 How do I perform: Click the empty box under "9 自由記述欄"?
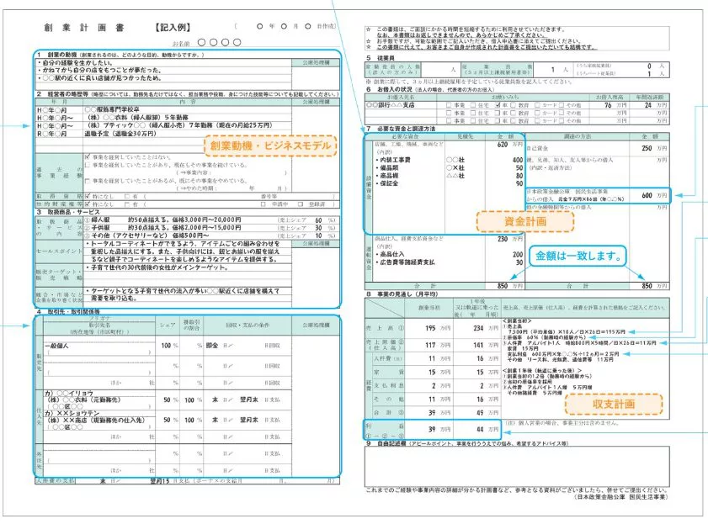(x=517, y=466)
